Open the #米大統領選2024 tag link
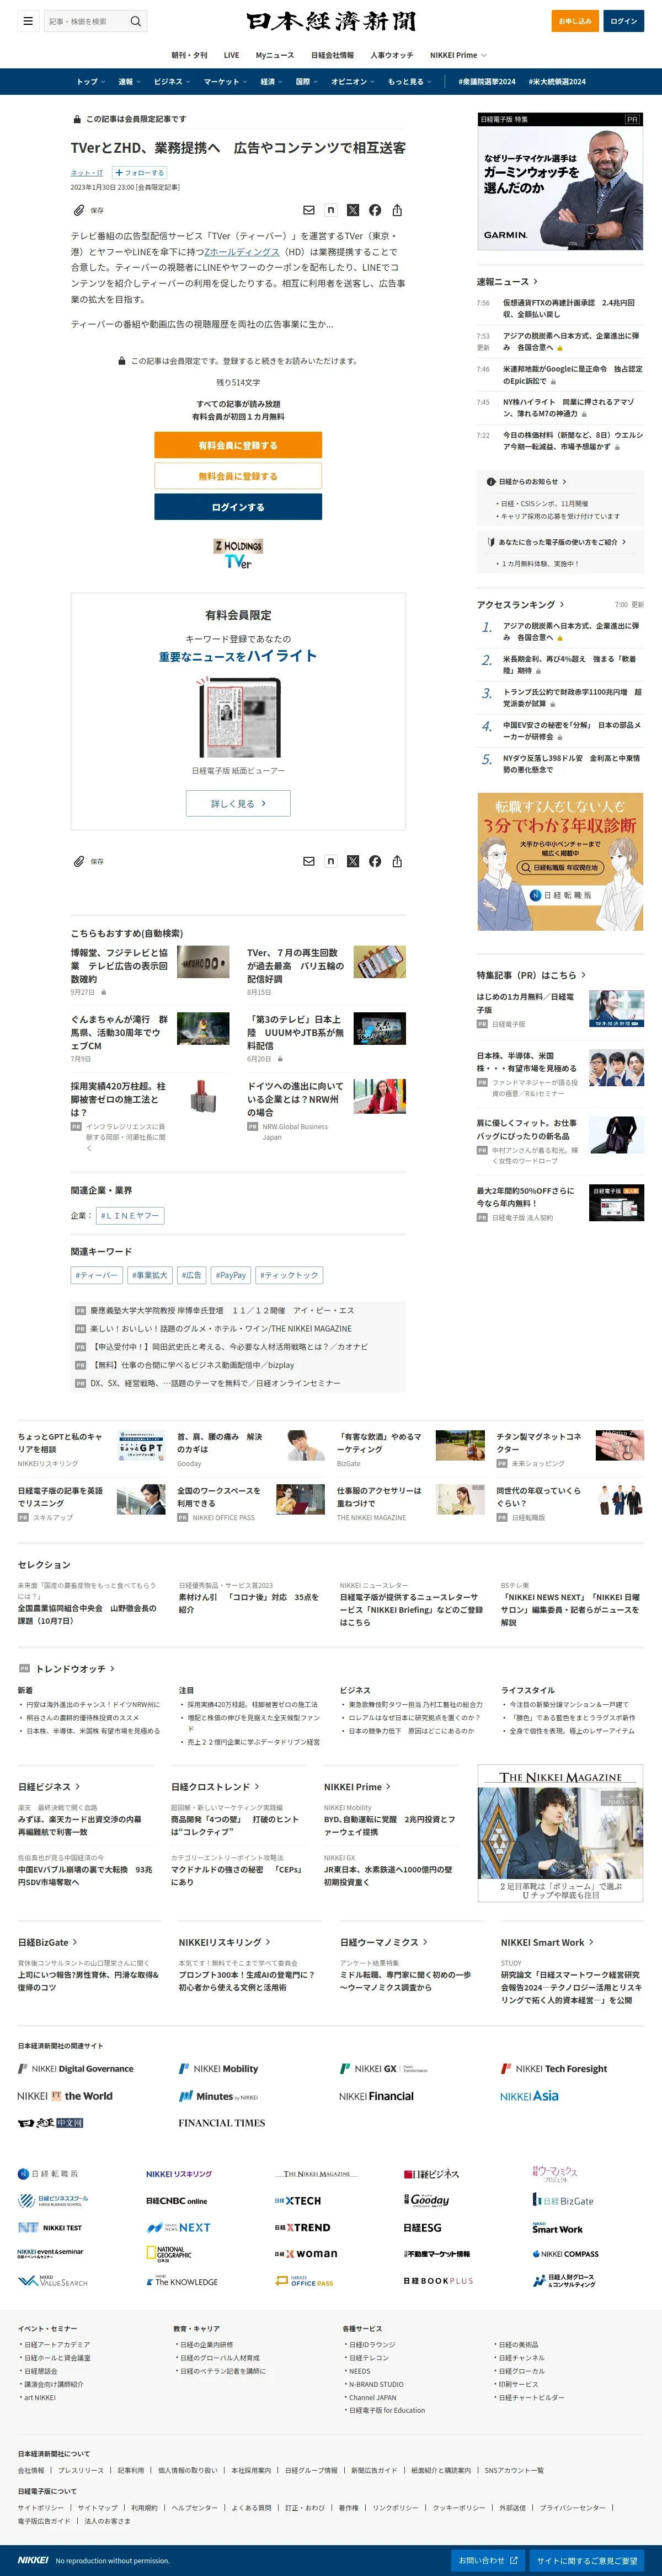Viewport: 662px width, 2576px height. pos(557,82)
